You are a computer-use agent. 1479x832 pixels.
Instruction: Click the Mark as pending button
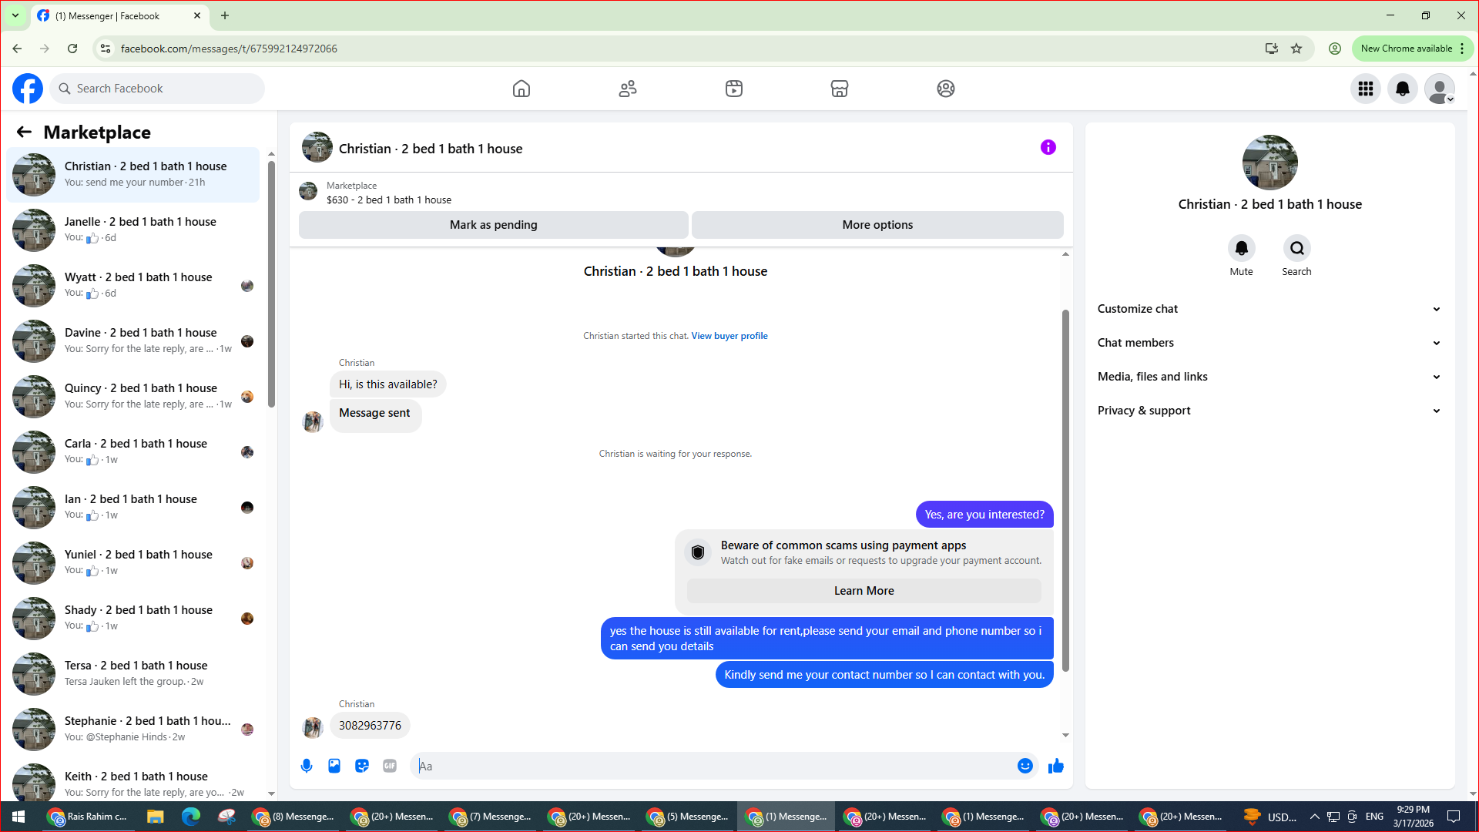pyautogui.click(x=493, y=225)
